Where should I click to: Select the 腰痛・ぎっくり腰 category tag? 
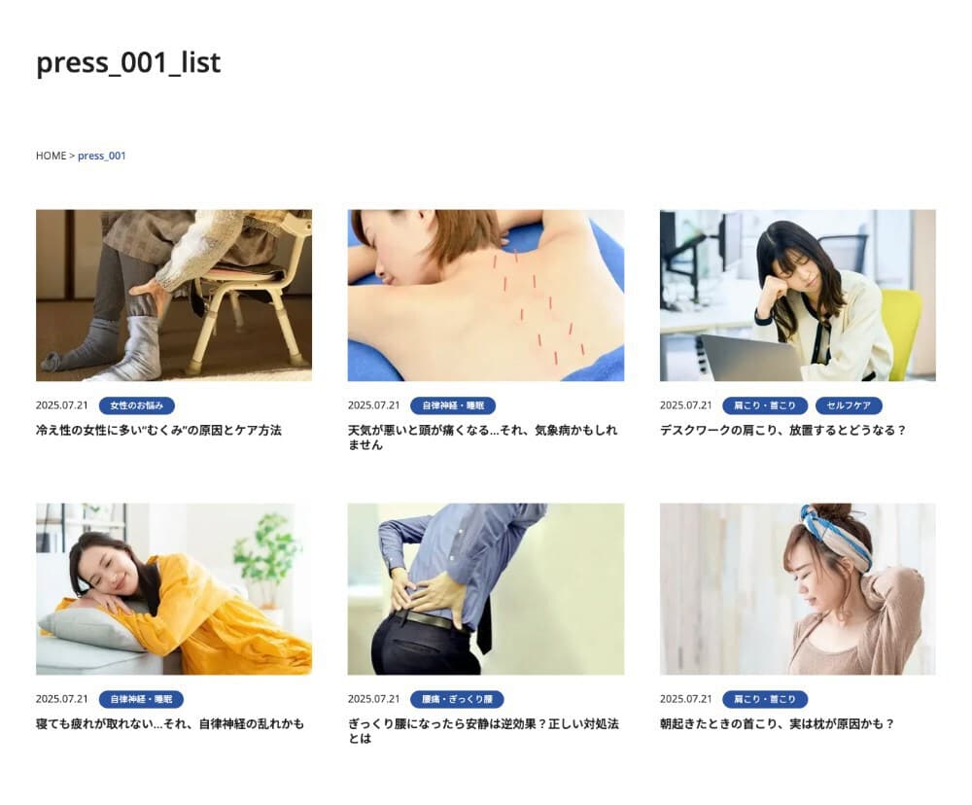[x=457, y=699]
